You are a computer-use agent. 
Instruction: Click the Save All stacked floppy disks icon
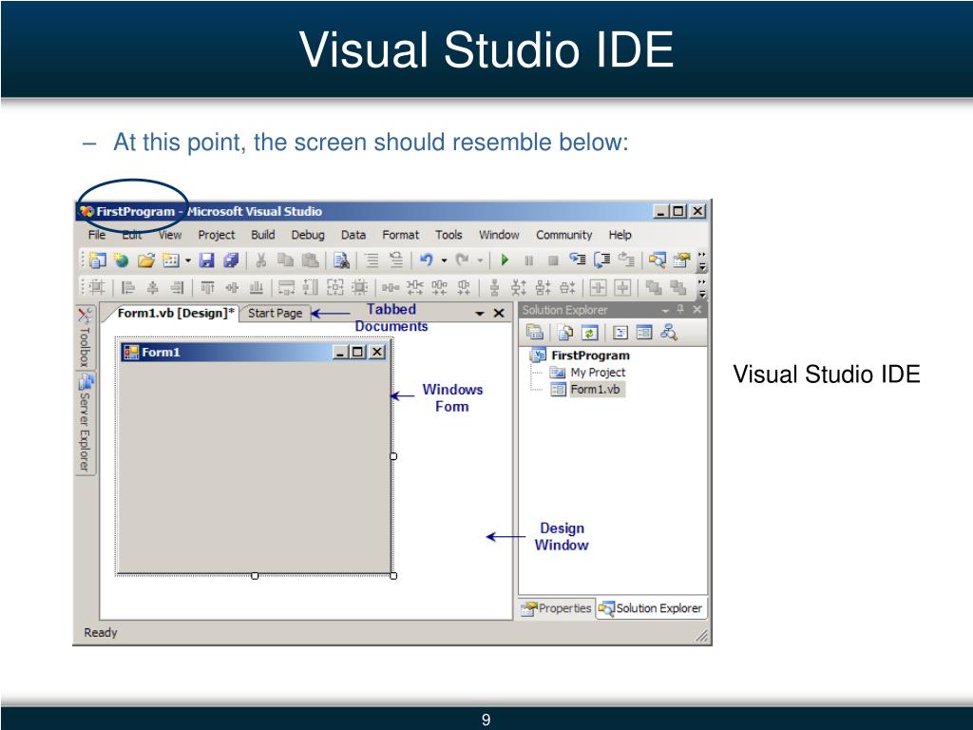point(231,260)
